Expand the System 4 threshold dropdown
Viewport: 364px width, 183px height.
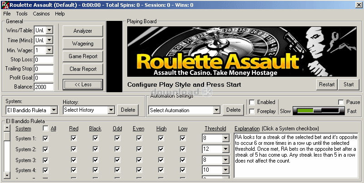(x=226, y=170)
